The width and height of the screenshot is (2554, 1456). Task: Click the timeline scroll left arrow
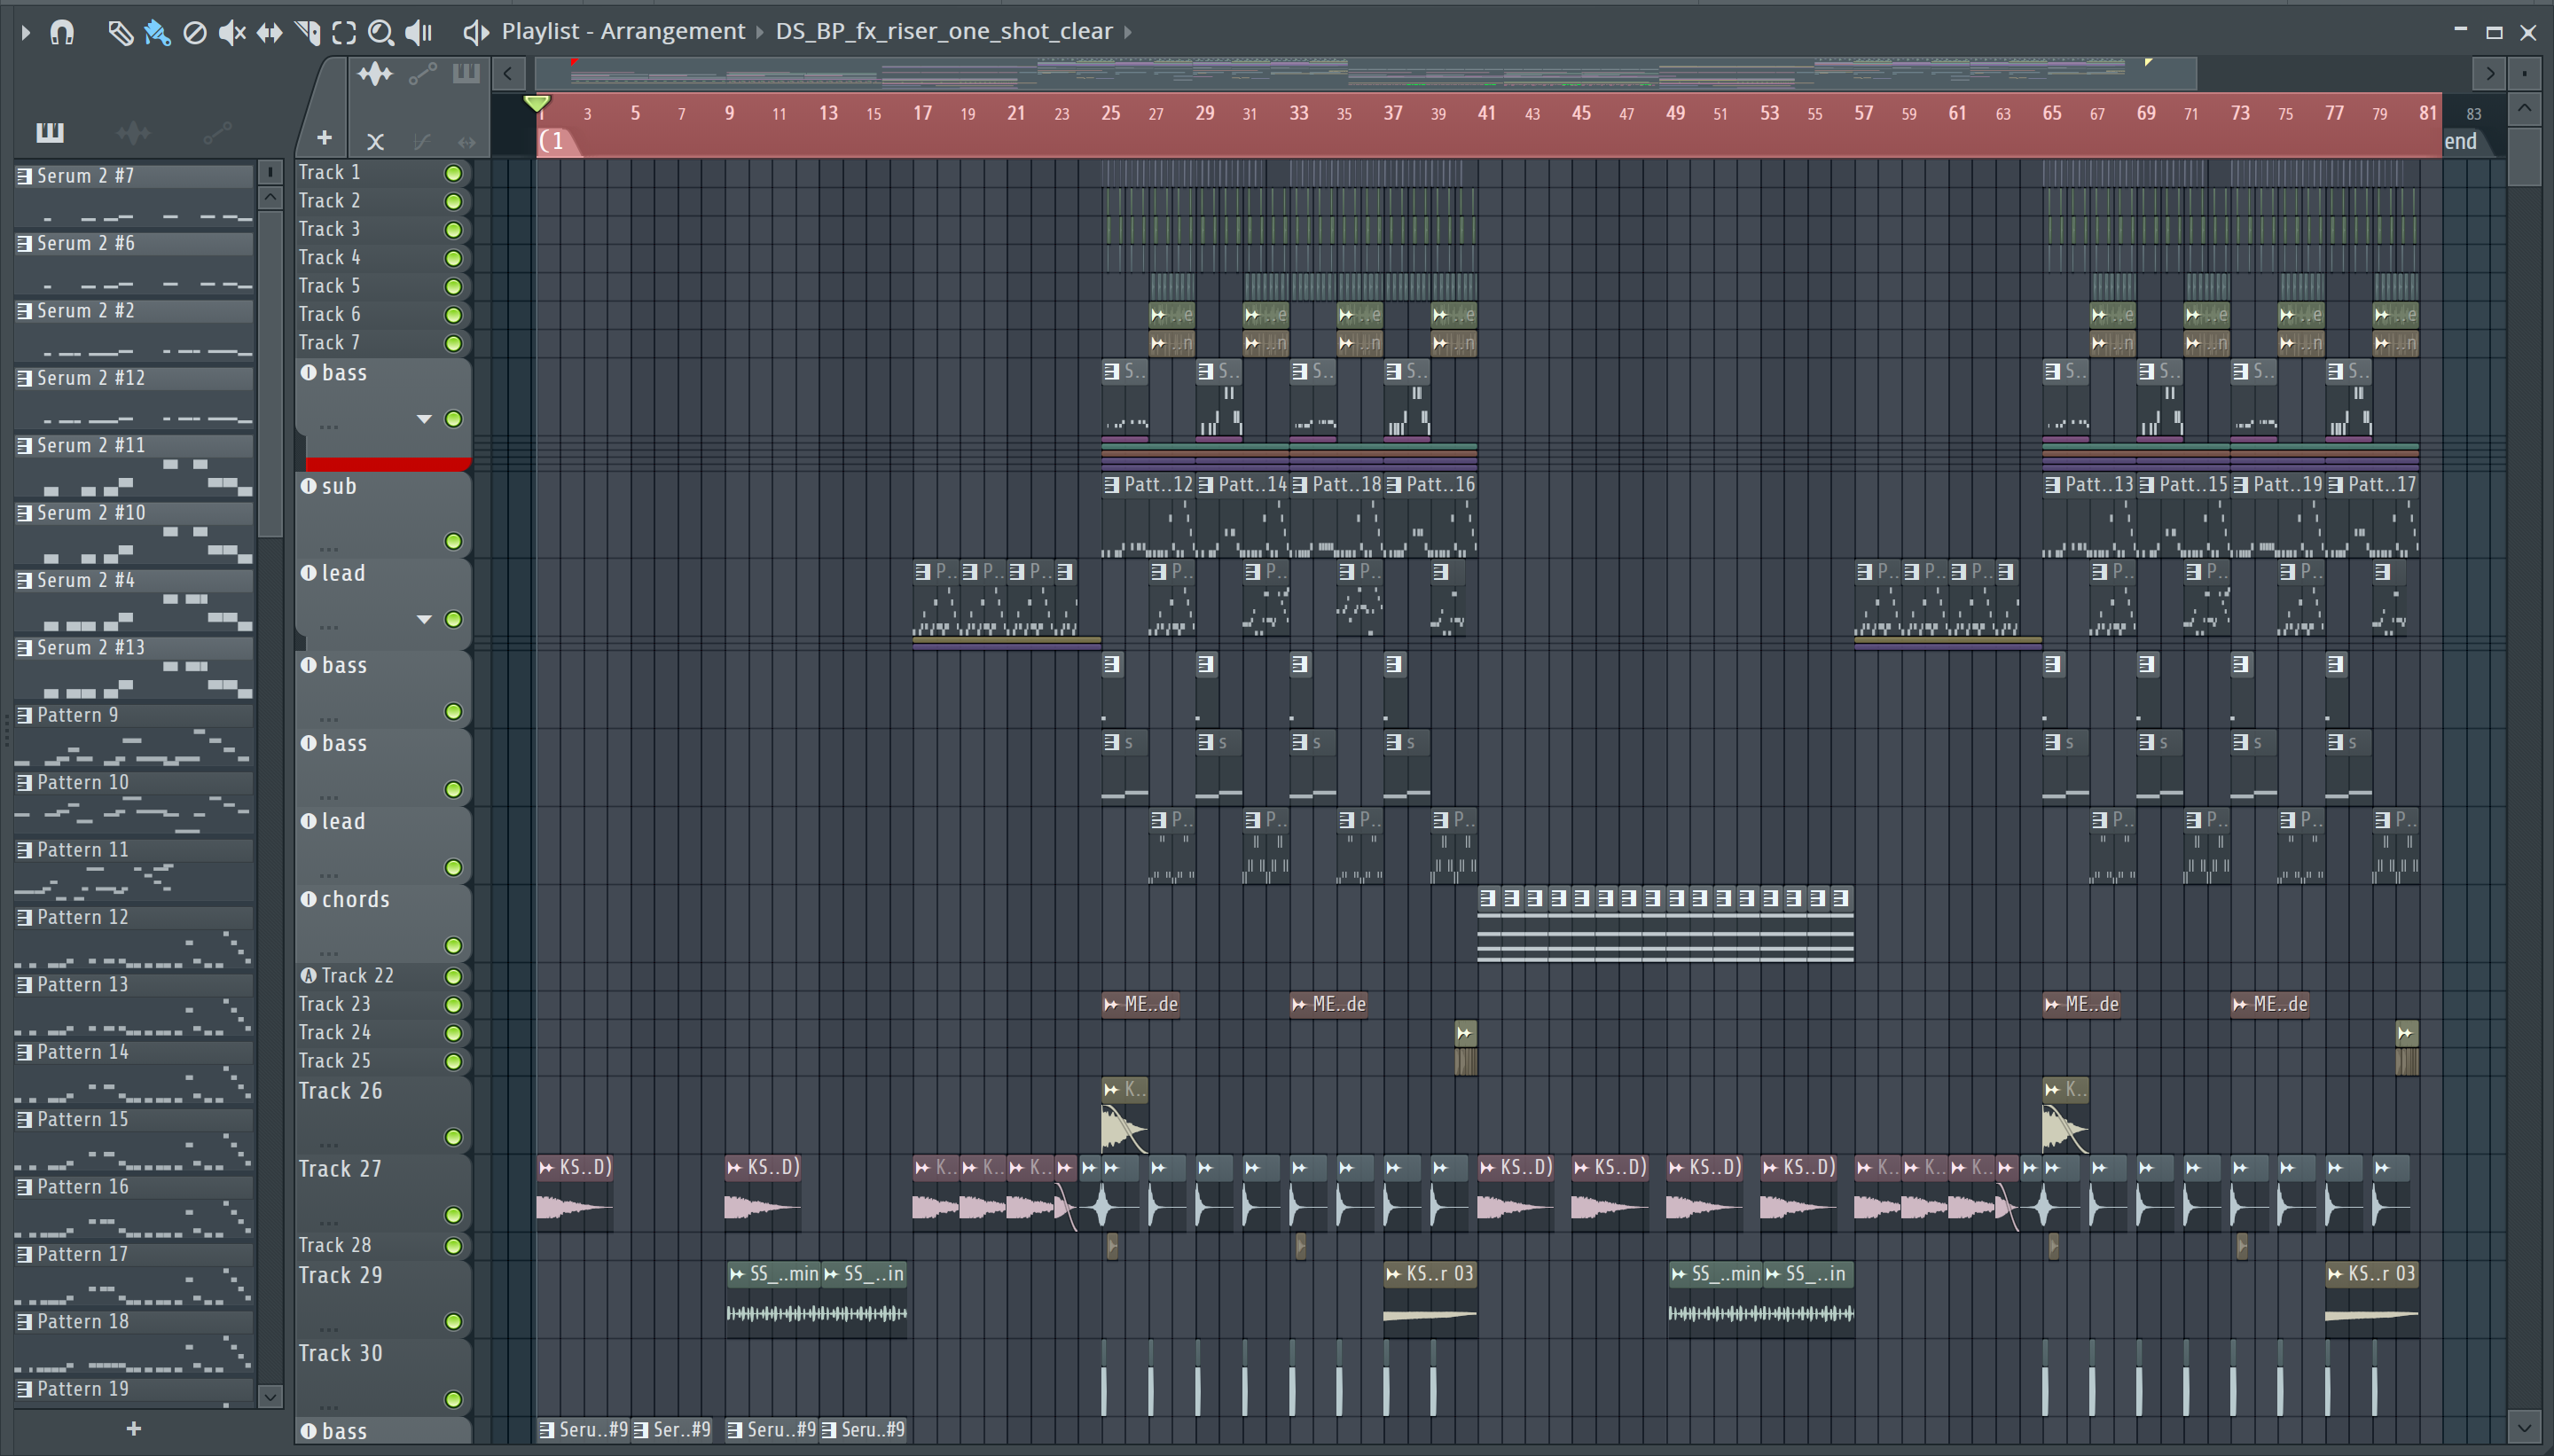tap(509, 73)
